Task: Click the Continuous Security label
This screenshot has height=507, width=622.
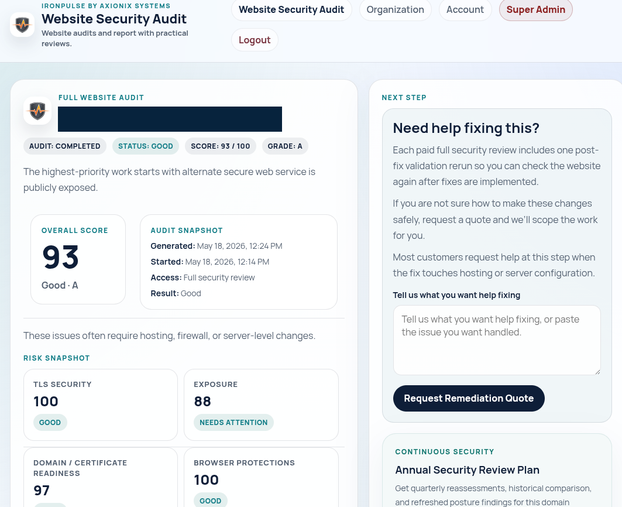Action: tap(445, 452)
